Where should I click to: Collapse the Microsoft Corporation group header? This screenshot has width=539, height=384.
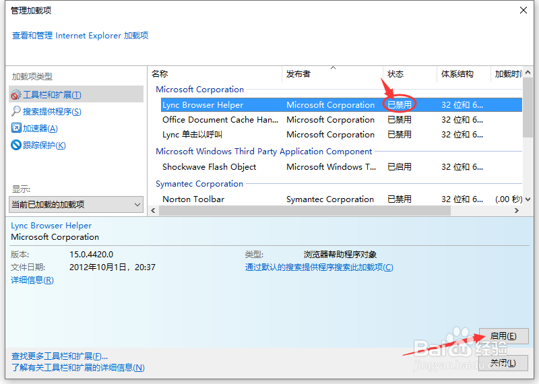199,90
